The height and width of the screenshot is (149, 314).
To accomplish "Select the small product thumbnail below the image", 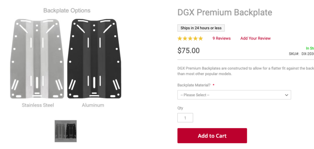I will tap(66, 131).
